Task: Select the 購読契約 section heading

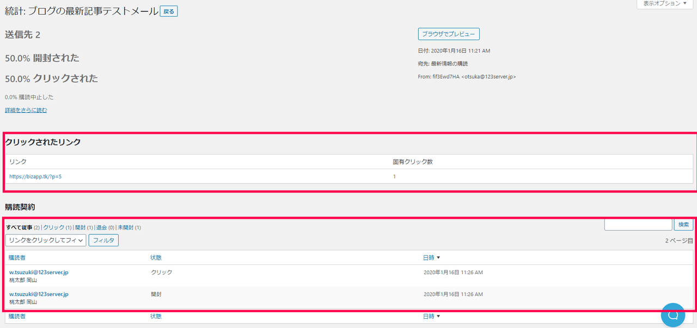Action: coord(20,207)
